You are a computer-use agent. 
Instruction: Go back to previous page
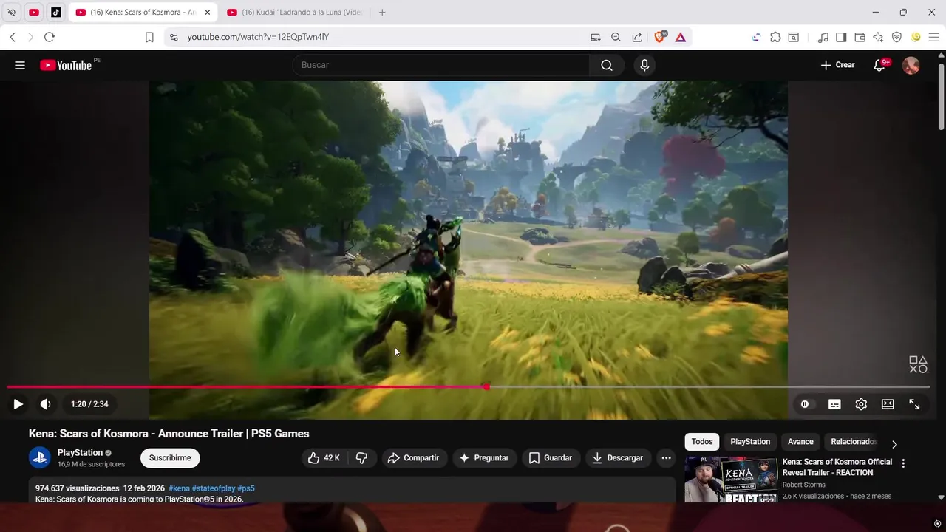click(x=13, y=37)
